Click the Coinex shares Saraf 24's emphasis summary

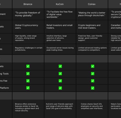92,106
